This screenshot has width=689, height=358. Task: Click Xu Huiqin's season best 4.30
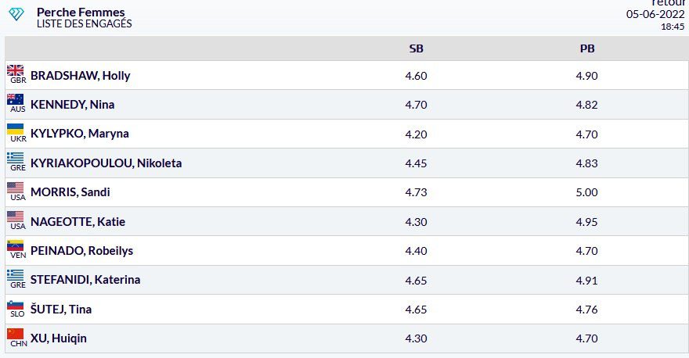416,338
